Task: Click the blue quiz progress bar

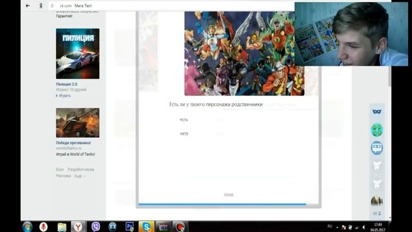Action: [x=222, y=204]
